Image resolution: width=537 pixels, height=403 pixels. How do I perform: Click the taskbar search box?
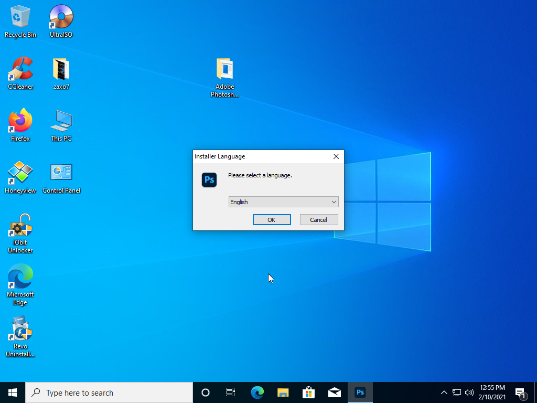pyautogui.click(x=109, y=393)
